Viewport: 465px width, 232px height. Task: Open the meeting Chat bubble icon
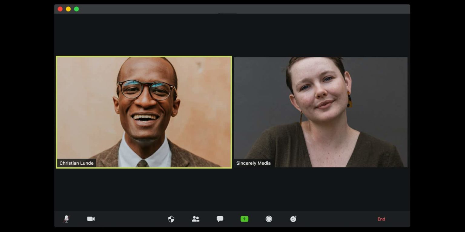pos(219,219)
